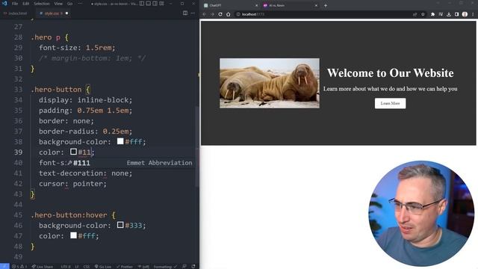Bookmark this page with the star
Viewport: 478px width, 269px height.
click(x=423, y=14)
